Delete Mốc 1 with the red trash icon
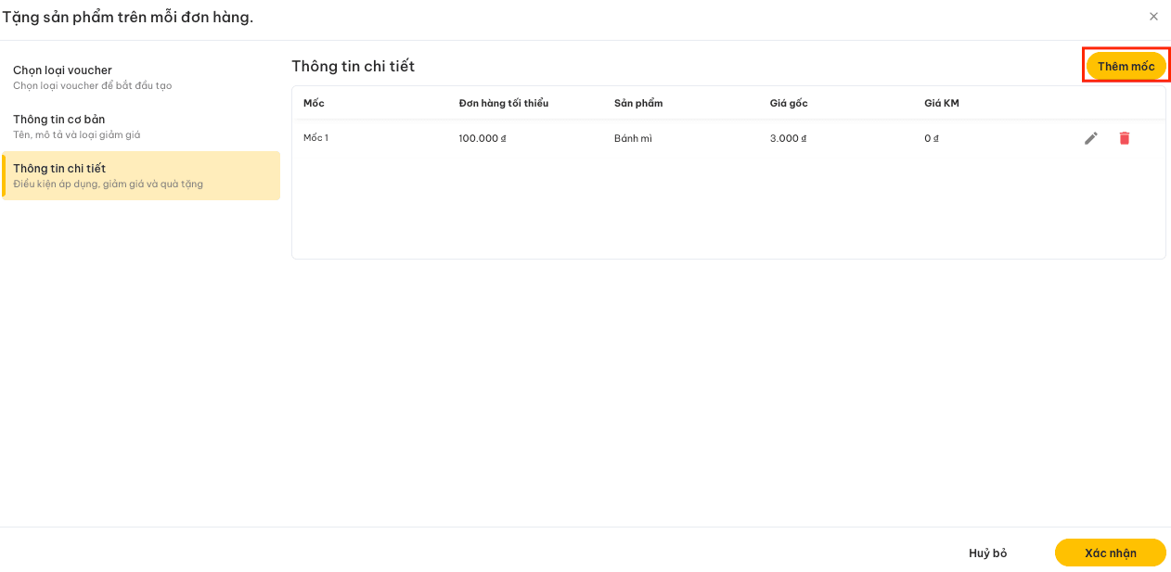 1125,138
